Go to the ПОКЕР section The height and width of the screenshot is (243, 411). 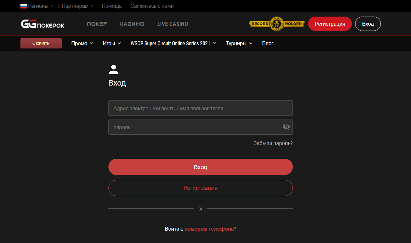[97, 24]
